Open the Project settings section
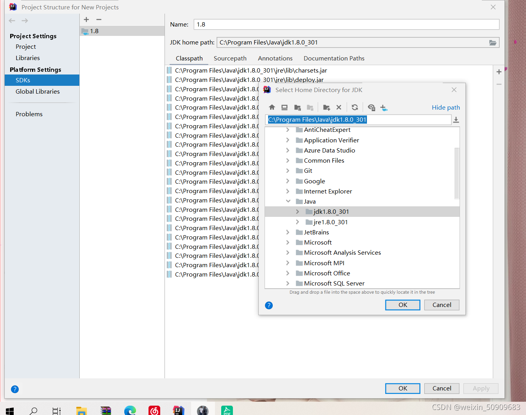 pos(26,47)
